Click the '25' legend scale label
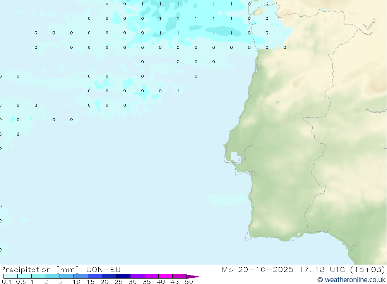 (x=118, y=282)
